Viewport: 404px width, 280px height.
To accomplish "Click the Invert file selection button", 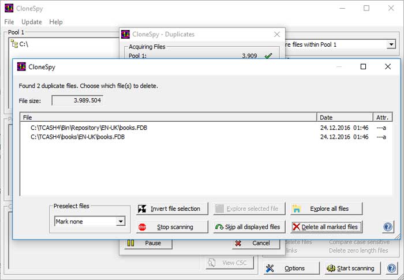I will (x=172, y=208).
